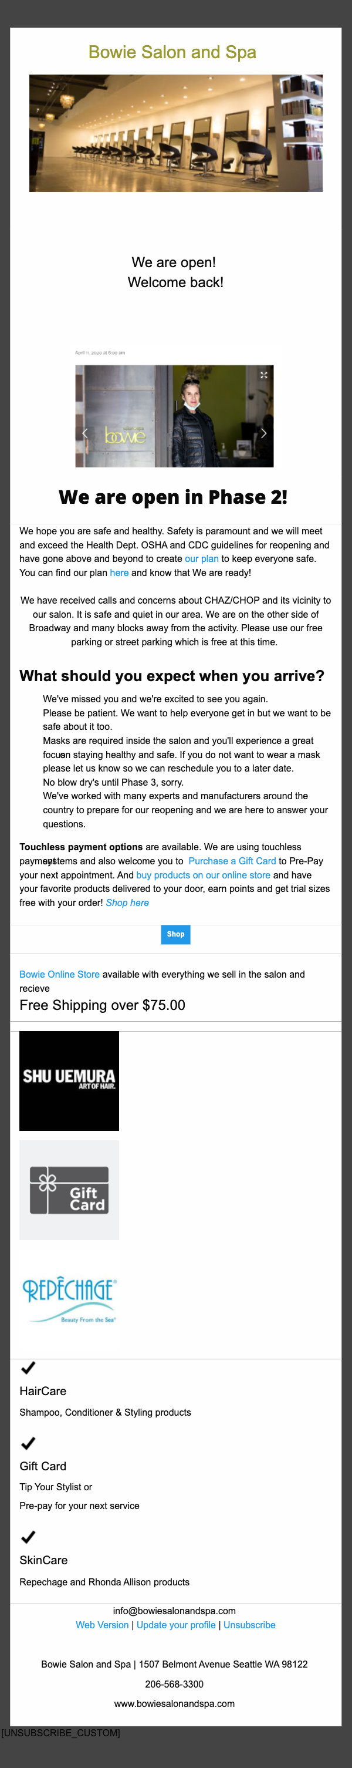The image size is (352, 1768).
Task: Click the previous slide arrow on photo
Action: point(85,433)
